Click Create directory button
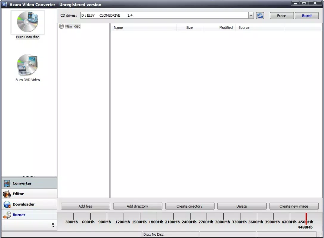The height and width of the screenshot is (238, 324). 190,206
